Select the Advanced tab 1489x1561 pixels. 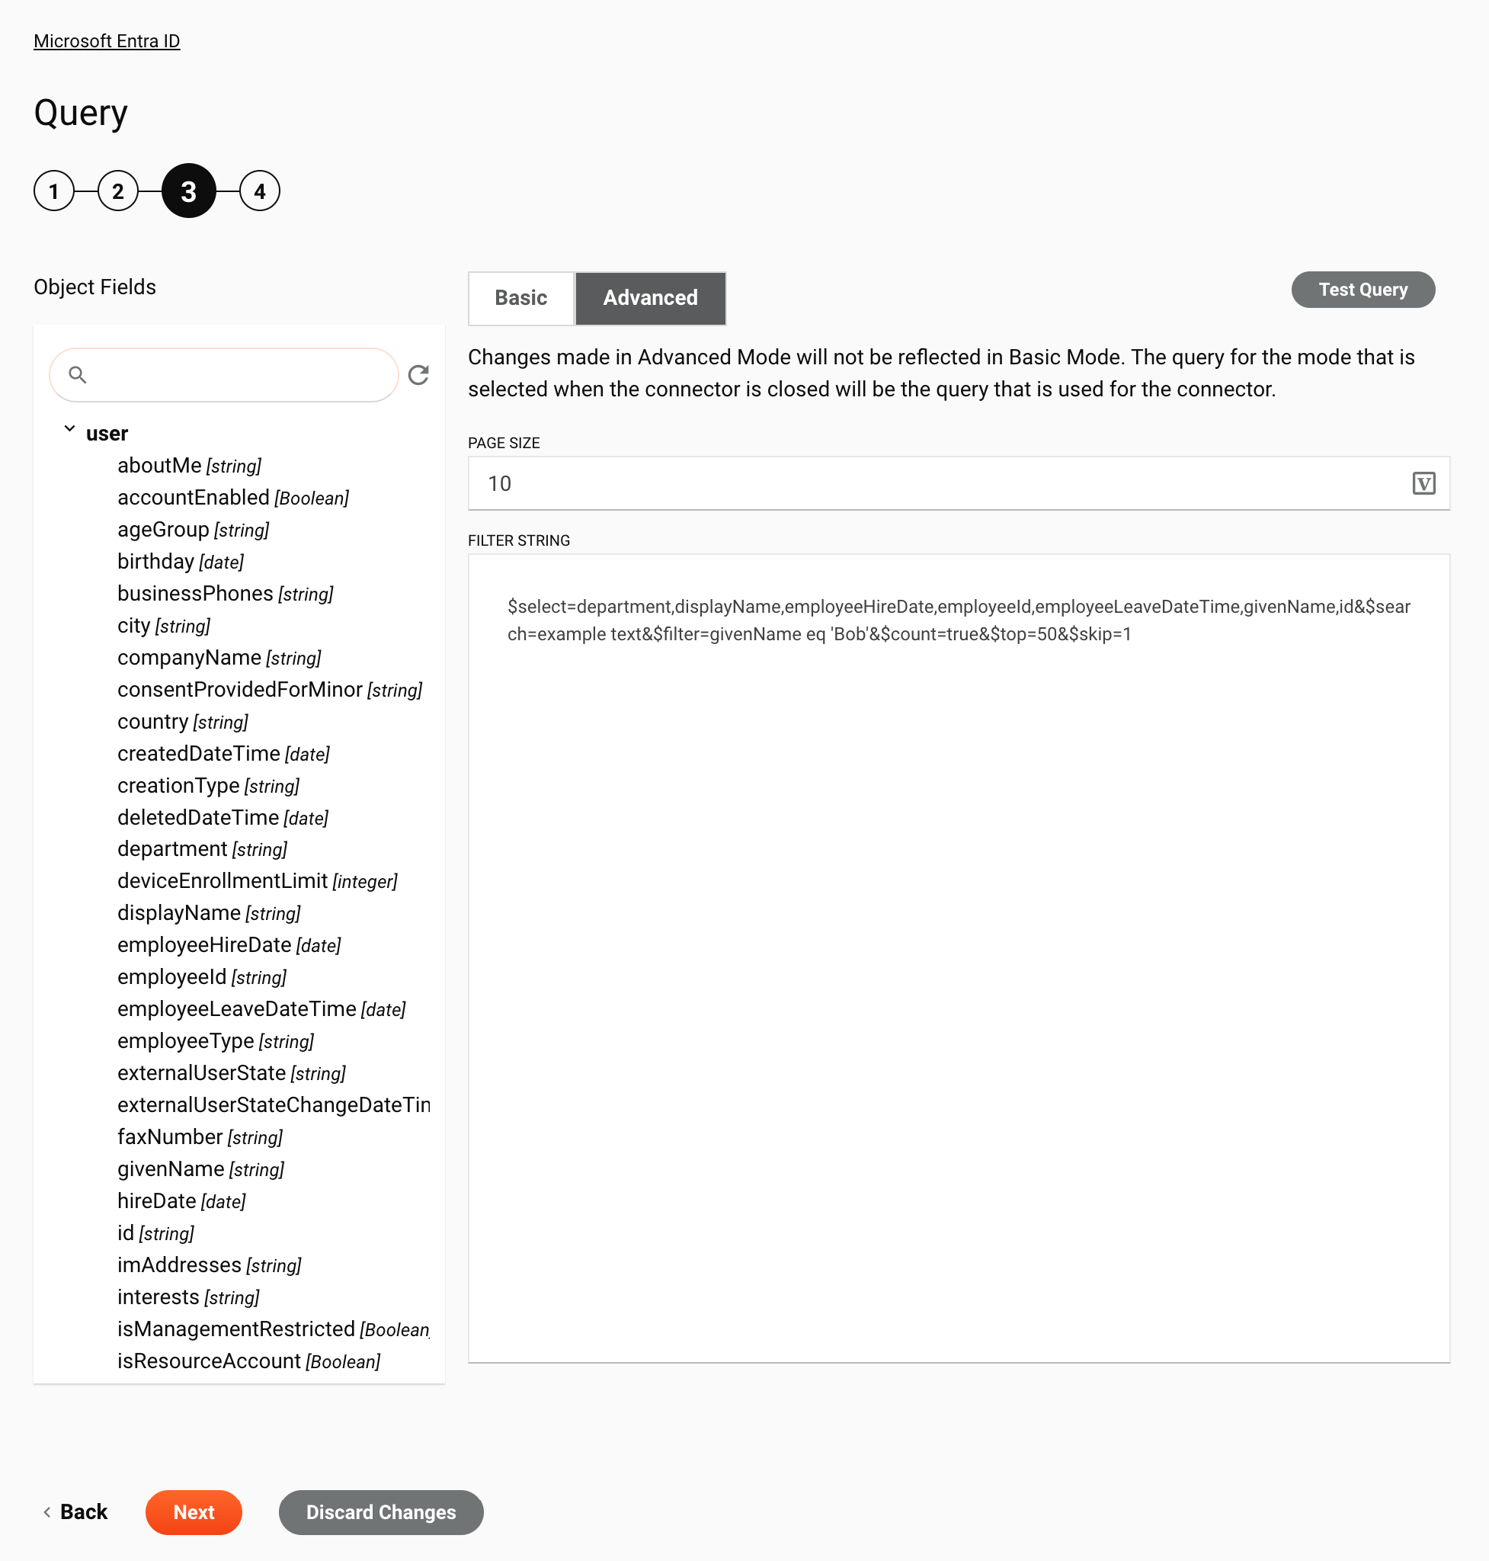(649, 298)
